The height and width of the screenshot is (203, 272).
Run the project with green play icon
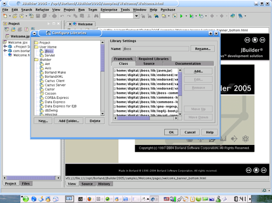pos(182,16)
